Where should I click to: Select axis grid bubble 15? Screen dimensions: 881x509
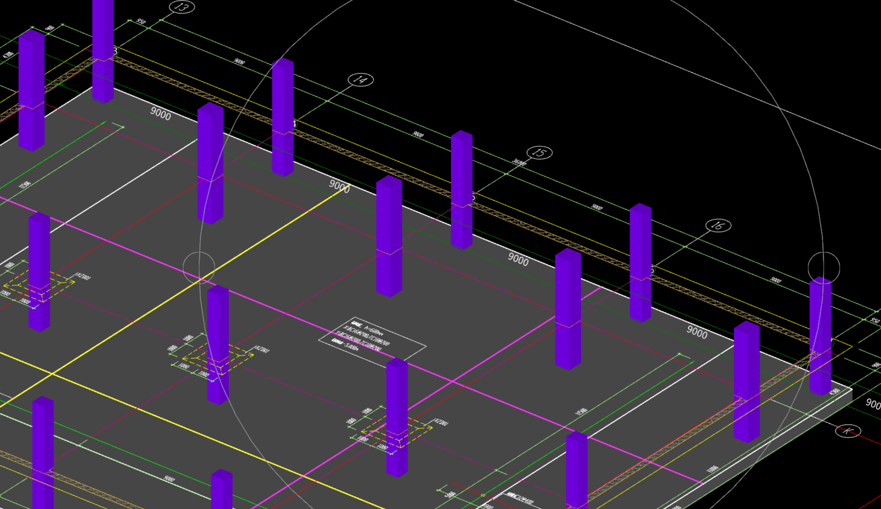(x=539, y=153)
